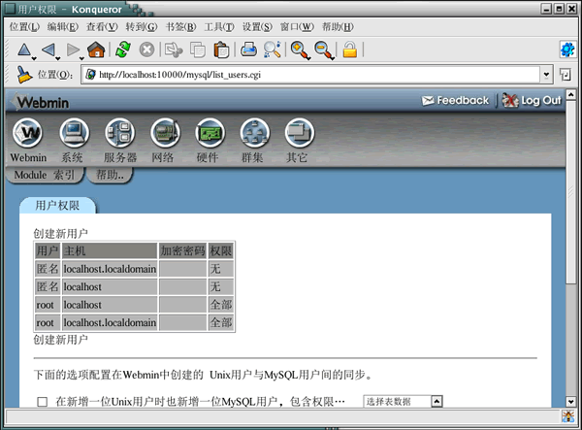Decrease font size zoom-out icon
This screenshot has width=582, height=430.
coord(324,50)
